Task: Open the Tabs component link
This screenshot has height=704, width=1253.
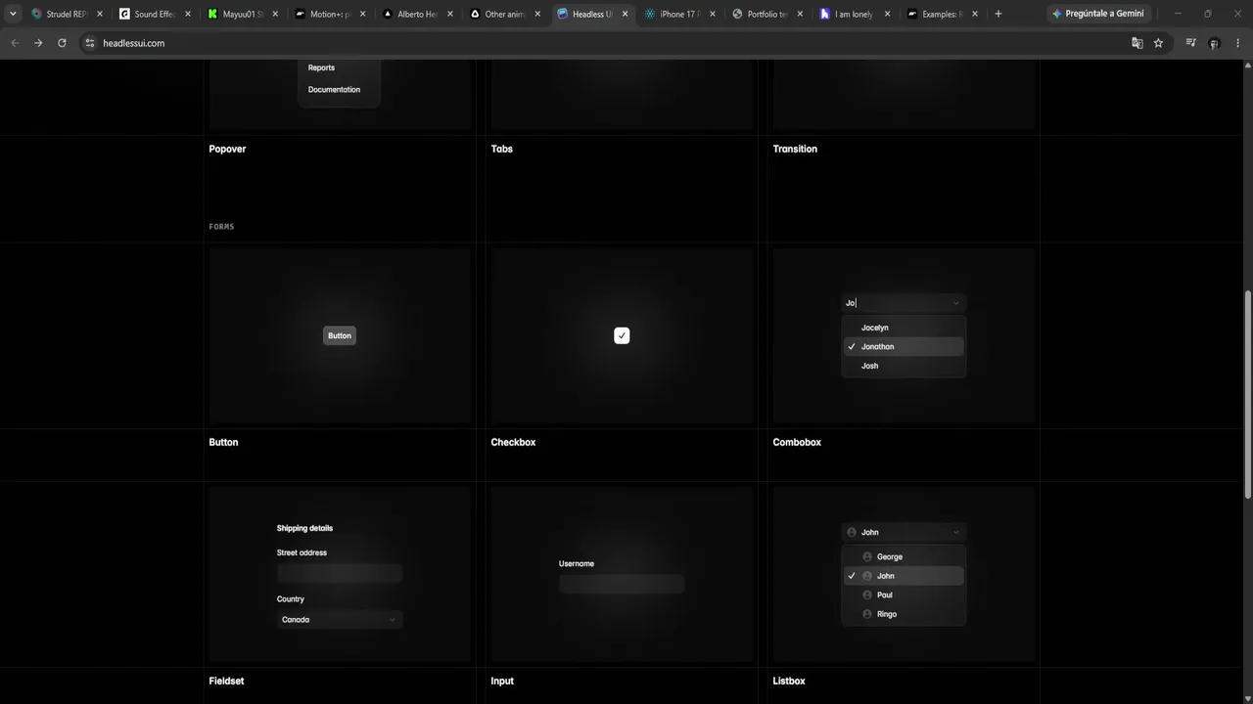Action: click(x=502, y=149)
